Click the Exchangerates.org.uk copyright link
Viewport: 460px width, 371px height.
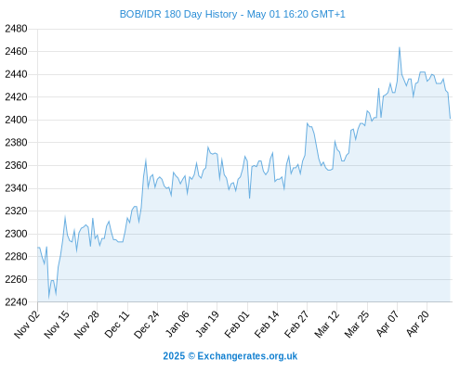230,356
